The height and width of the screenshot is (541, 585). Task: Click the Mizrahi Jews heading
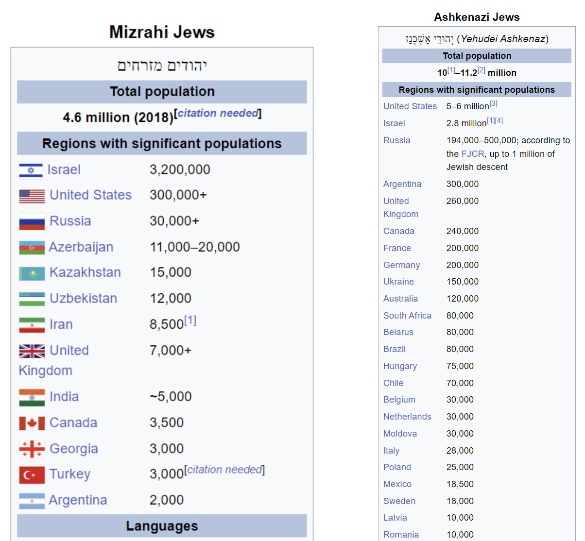(162, 32)
